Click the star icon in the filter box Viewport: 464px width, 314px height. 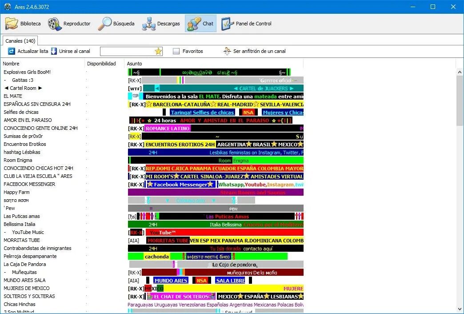[x=158, y=51]
